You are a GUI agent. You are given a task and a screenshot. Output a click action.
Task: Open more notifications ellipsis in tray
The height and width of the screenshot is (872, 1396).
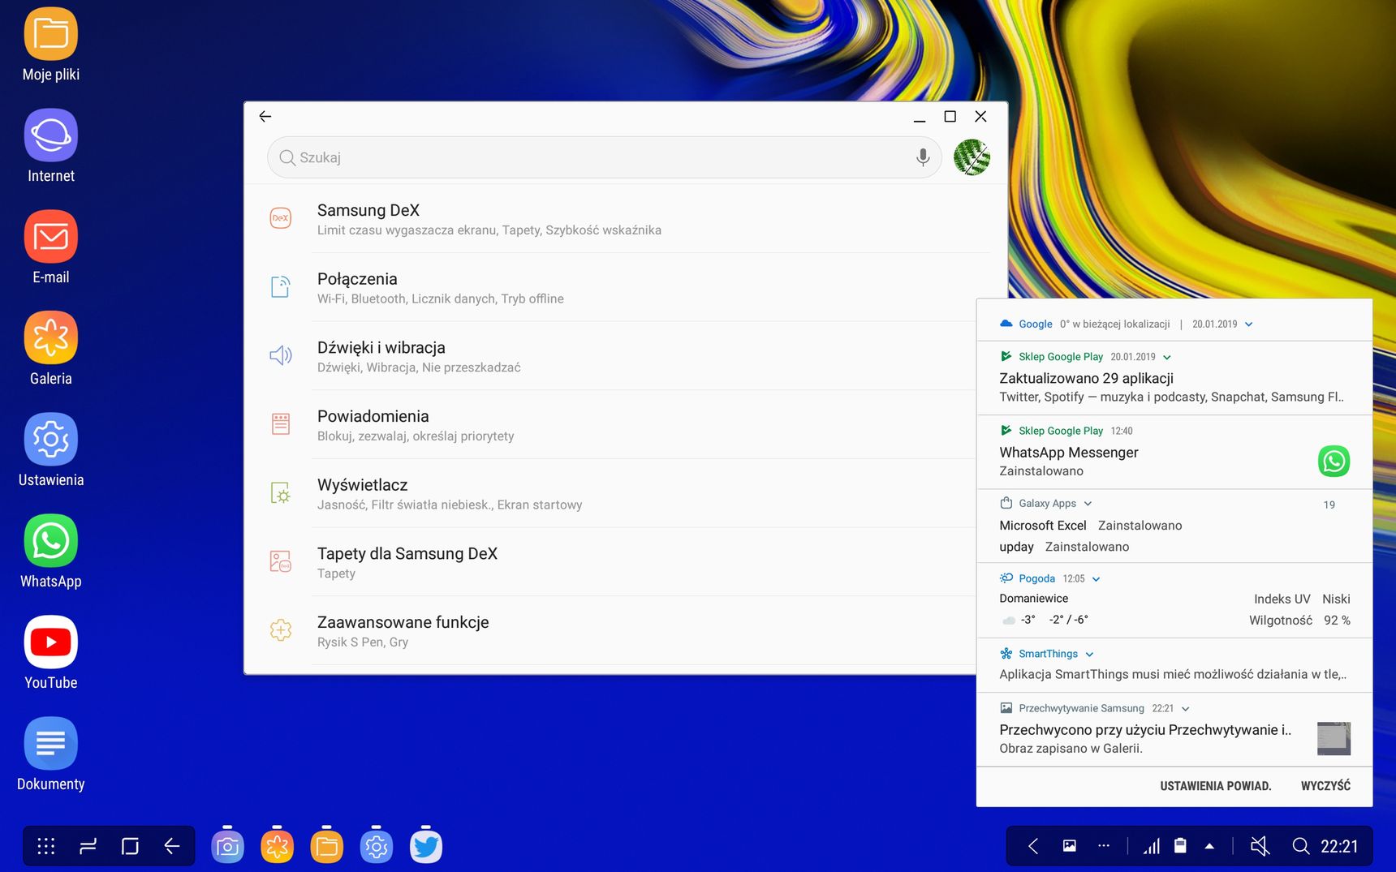tap(1104, 846)
